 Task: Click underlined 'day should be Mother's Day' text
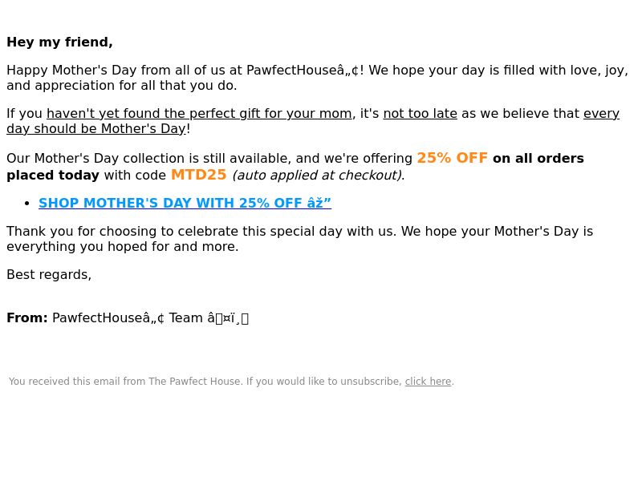(x=96, y=128)
